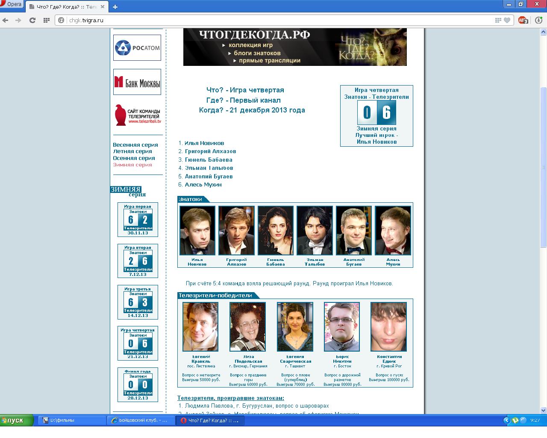The image size is (547, 438).
Task: Click Лиза Подольская's winner photo
Action: 247,327
